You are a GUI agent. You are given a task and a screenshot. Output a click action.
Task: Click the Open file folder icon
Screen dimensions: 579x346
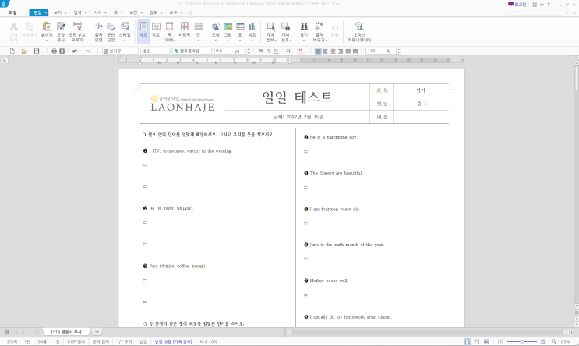[24, 51]
